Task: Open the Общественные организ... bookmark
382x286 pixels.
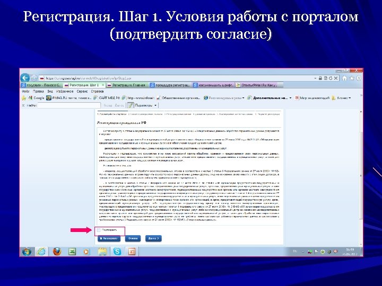Action: (x=178, y=98)
